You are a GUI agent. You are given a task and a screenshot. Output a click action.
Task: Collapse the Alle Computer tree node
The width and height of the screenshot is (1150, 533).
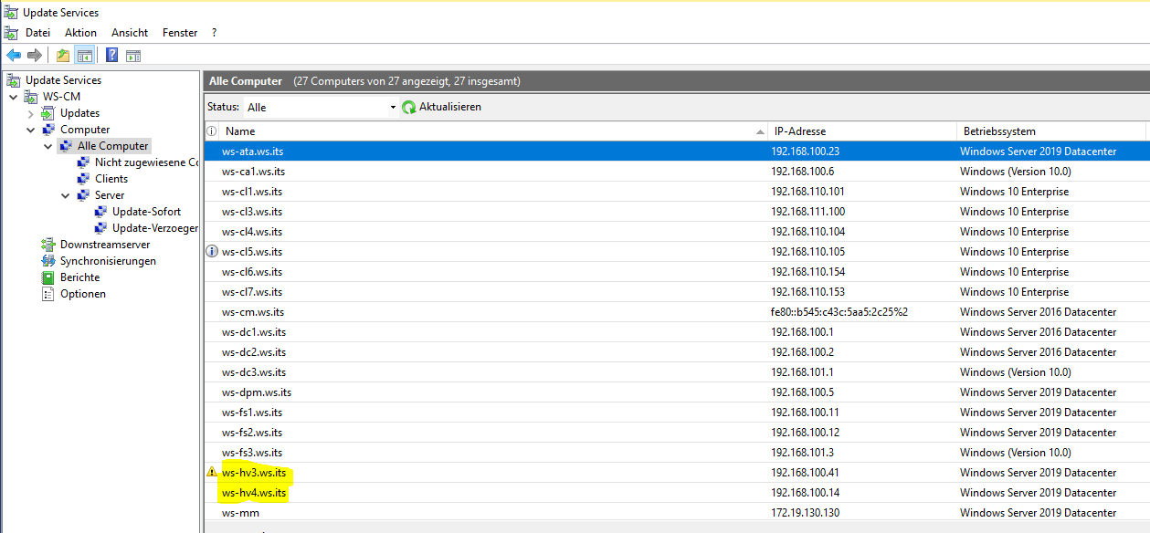(x=48, y=146)
